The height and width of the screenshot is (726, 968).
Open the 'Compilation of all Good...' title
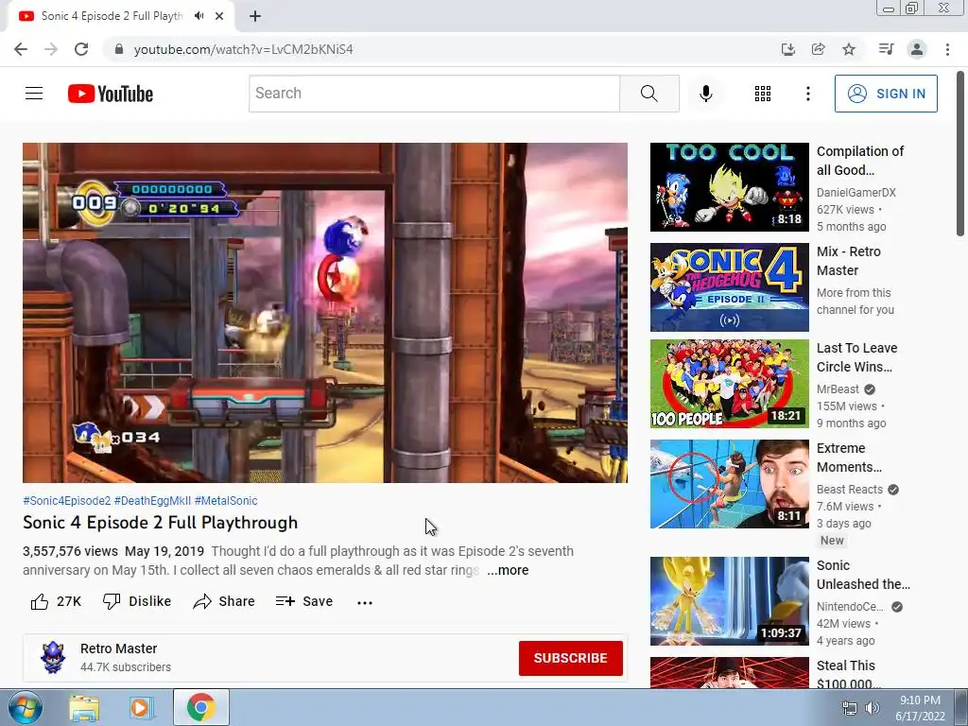(860, 161)
